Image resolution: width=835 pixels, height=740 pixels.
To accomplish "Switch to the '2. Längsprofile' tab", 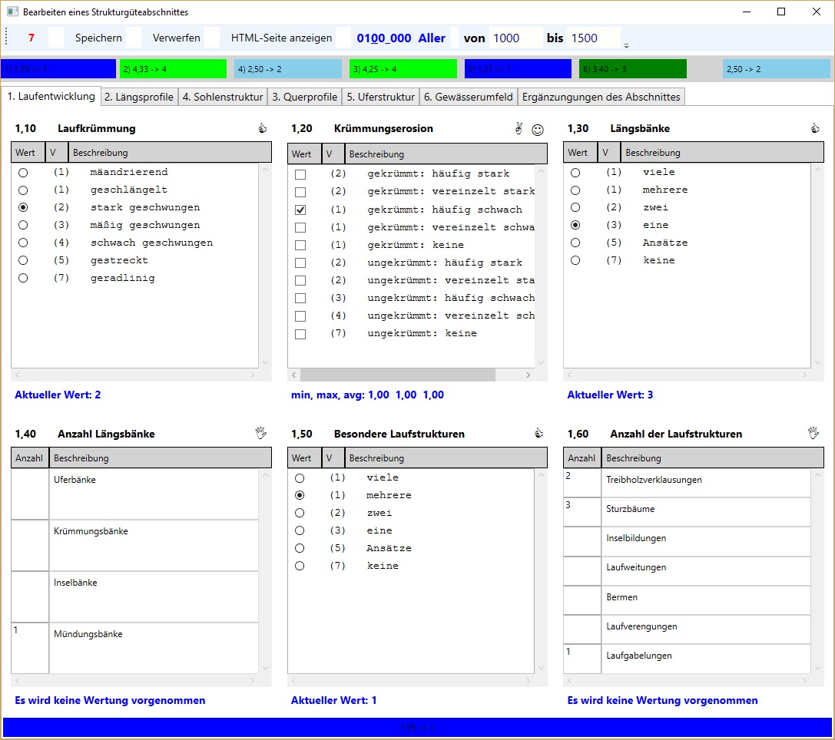I will [x=139, y=97].
